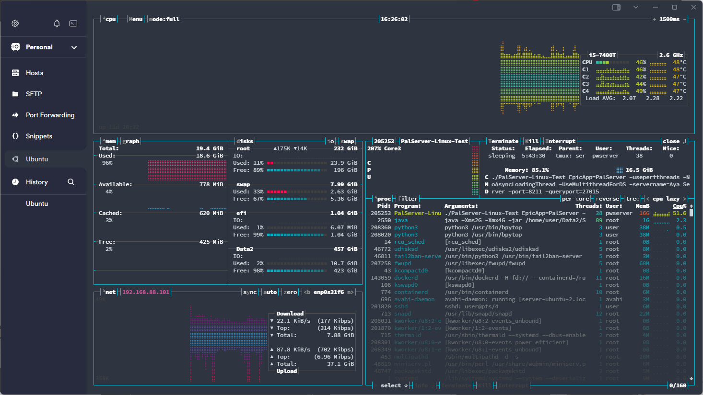The height and width of the screenshot is (395, 703).
Task: Expand the Personal vault dropdown chevron
Action: (x=74, y=47)
